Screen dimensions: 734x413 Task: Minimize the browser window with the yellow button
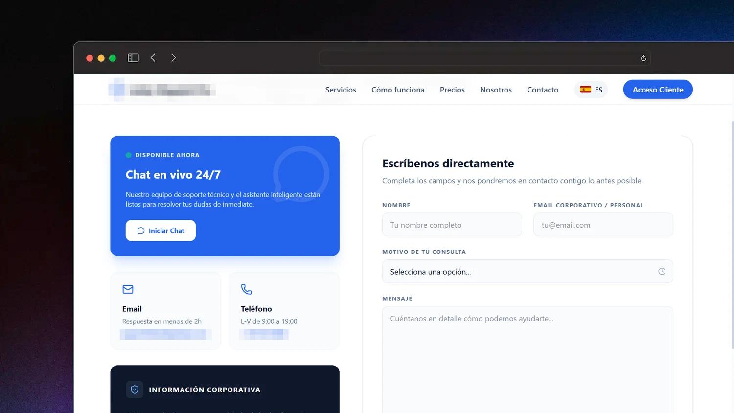pos(101,58)
